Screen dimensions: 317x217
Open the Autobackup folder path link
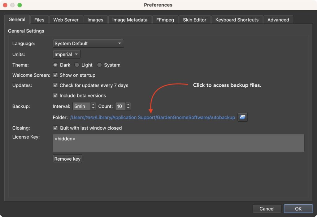point(152,118)
